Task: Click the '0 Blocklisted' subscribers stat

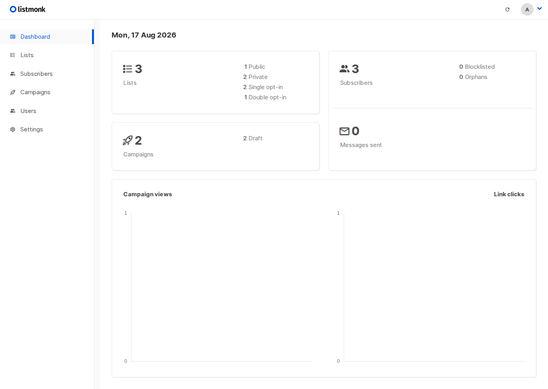Action: pyautogui.click(x=477, y=67)
